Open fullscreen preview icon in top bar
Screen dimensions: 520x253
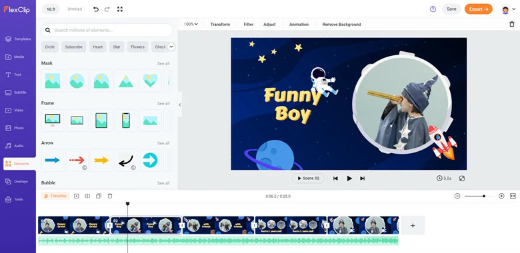120,9
